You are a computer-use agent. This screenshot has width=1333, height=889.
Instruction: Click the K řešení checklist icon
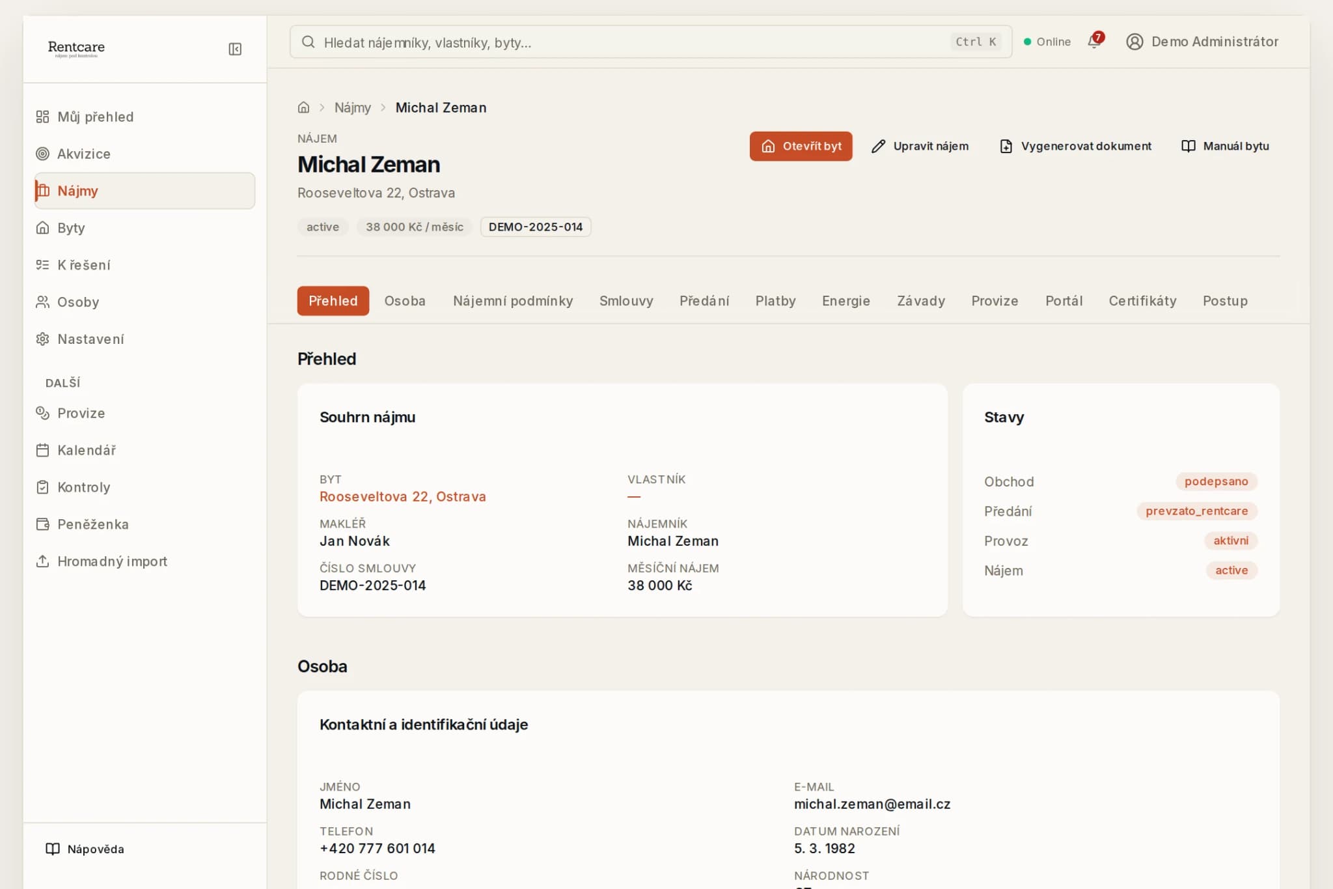(42, 265)
